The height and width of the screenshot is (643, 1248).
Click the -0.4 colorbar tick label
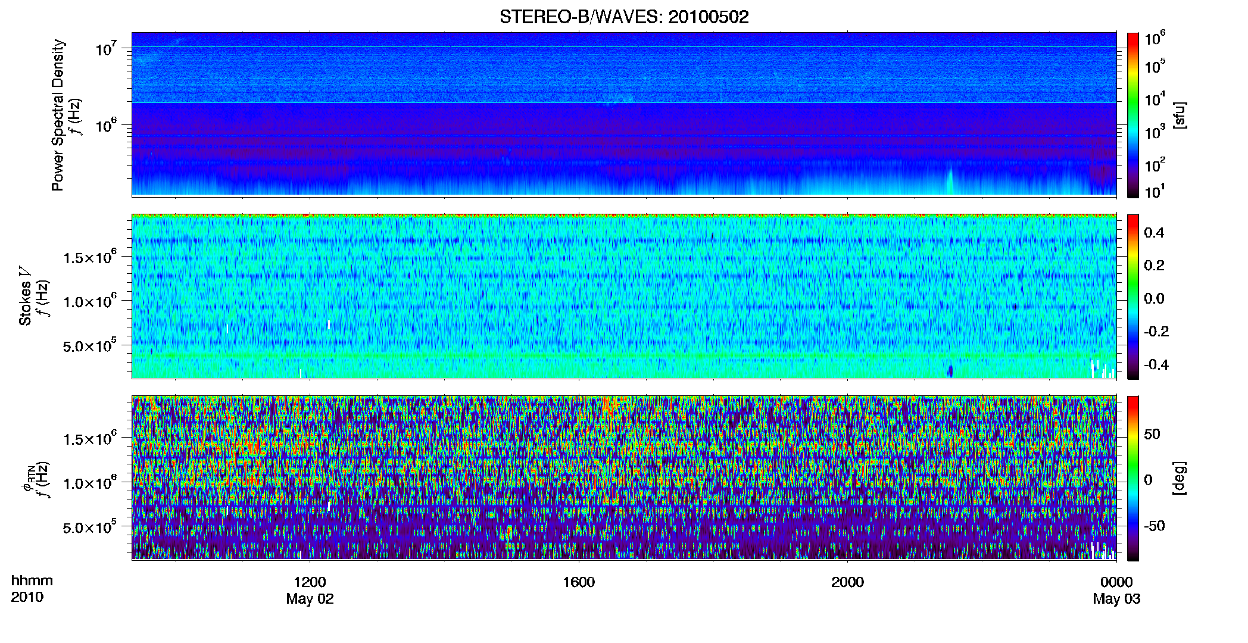[1156, 364]
